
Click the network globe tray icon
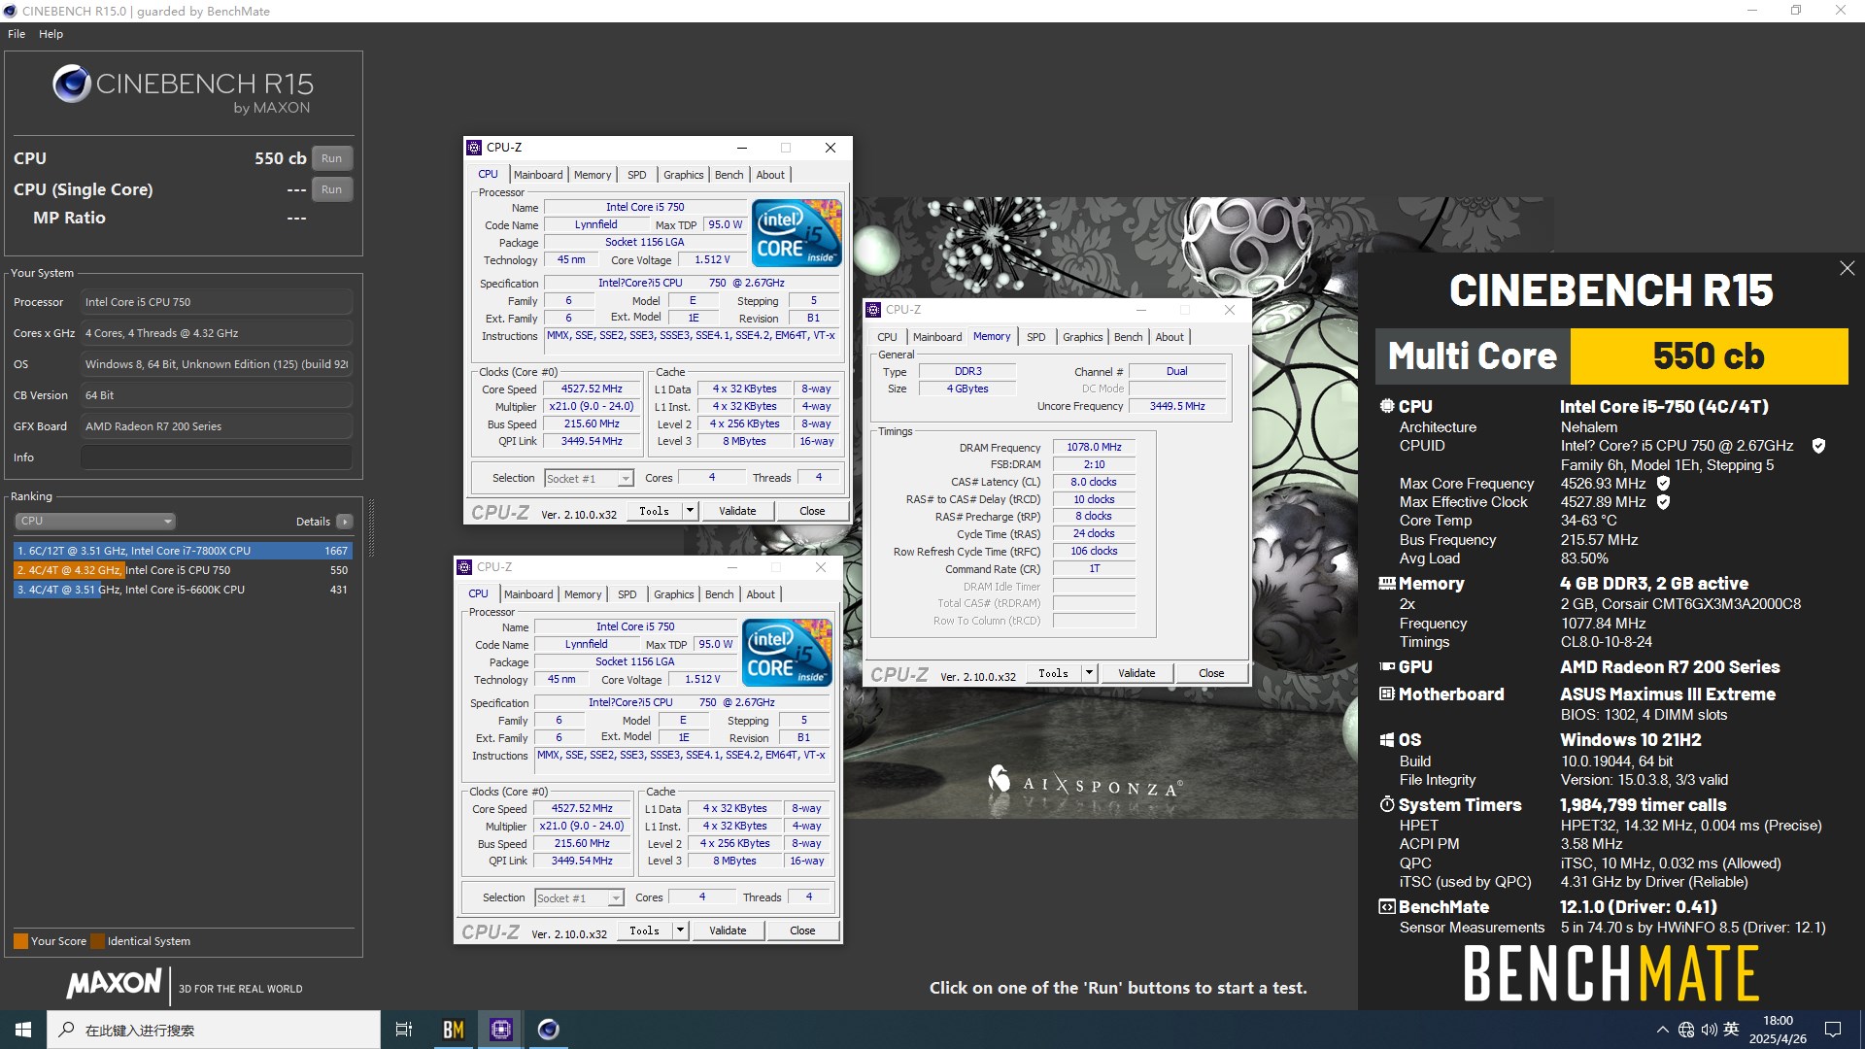point(1686,1030)
